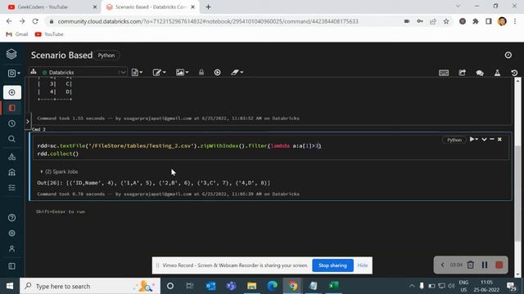This screenshot has height=294, width=524.
Task: Click the Python language badge next to the title
Action: click(106, 56)
